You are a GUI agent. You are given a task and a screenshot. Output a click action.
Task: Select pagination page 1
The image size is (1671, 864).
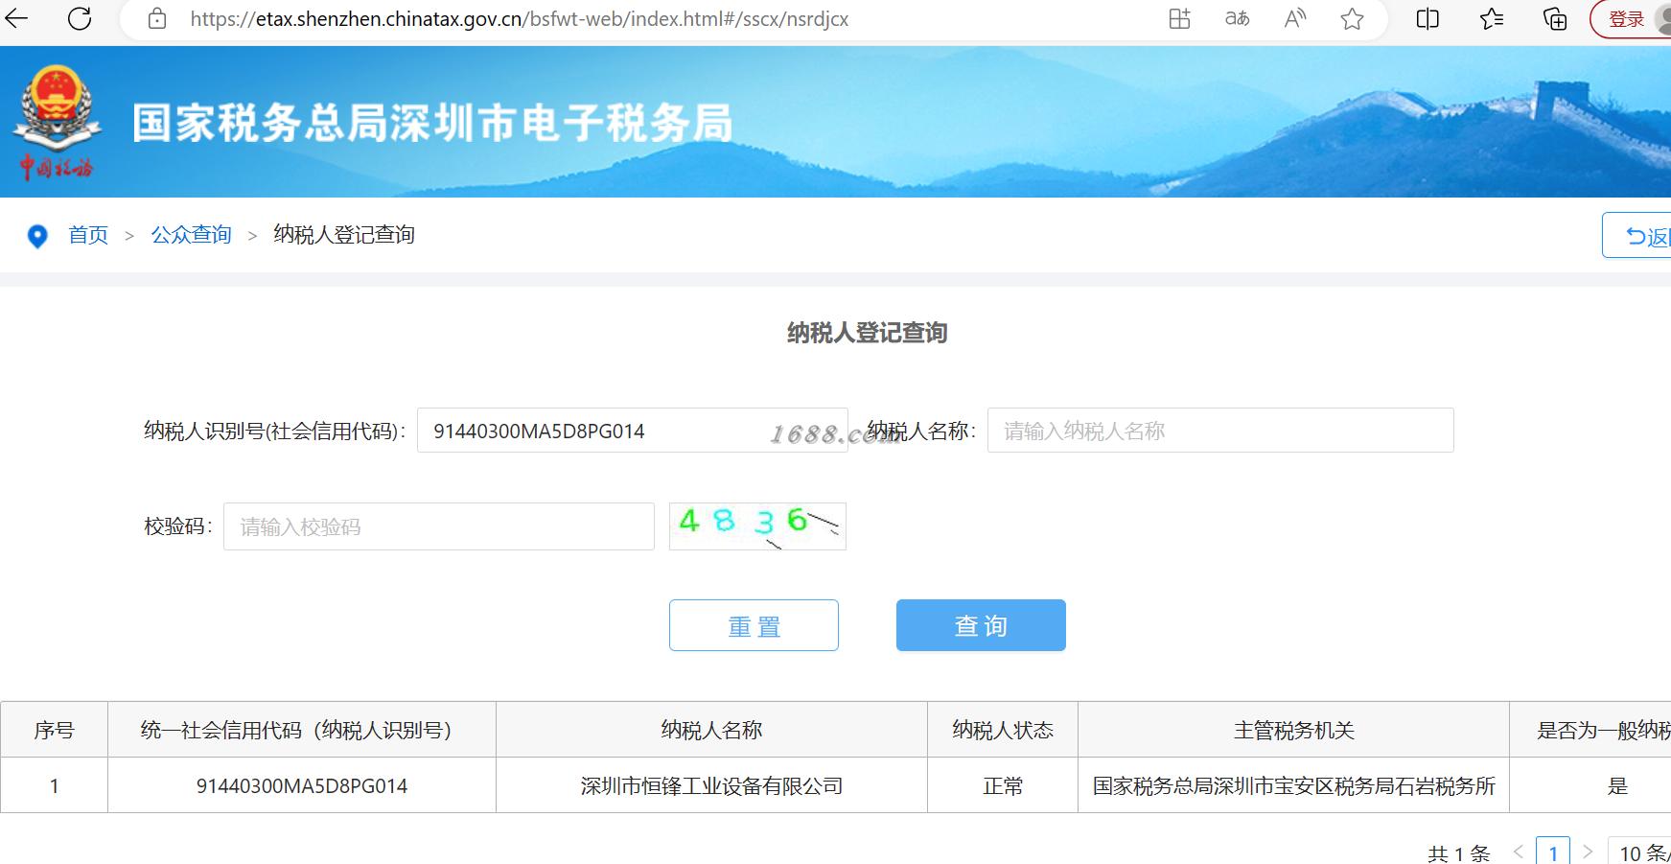coord(1553,852)
